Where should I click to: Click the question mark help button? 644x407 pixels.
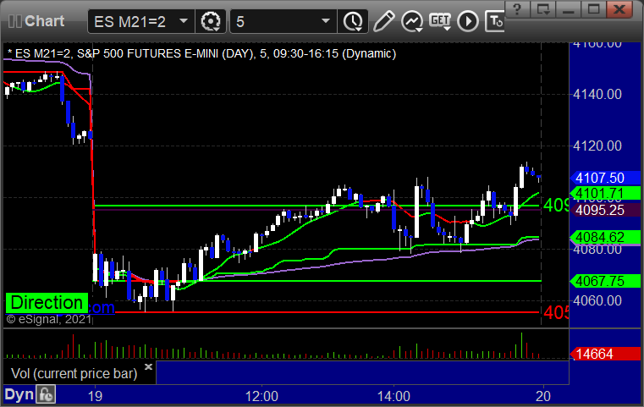(517, 9)
